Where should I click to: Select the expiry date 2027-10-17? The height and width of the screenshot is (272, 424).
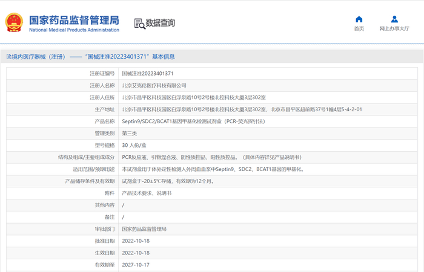pyautogui.click(x=136, y=265)
